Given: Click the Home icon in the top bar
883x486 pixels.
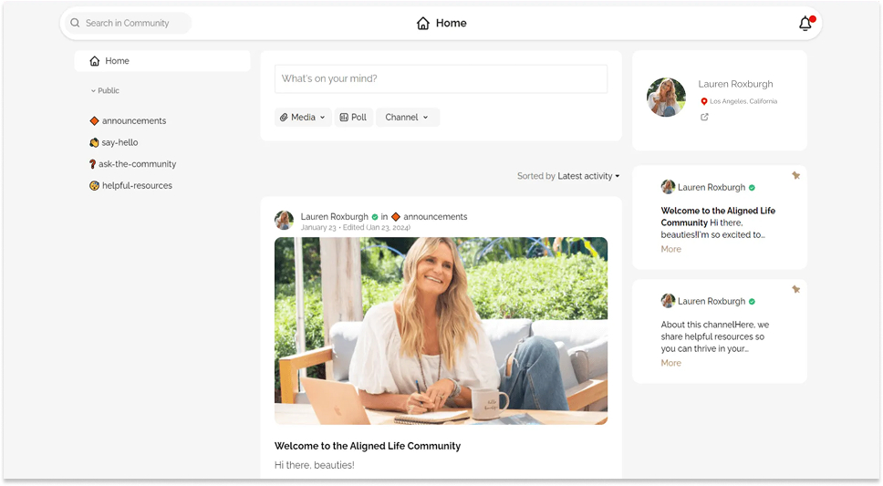Looking at the screenshot, I should point(423,23).
